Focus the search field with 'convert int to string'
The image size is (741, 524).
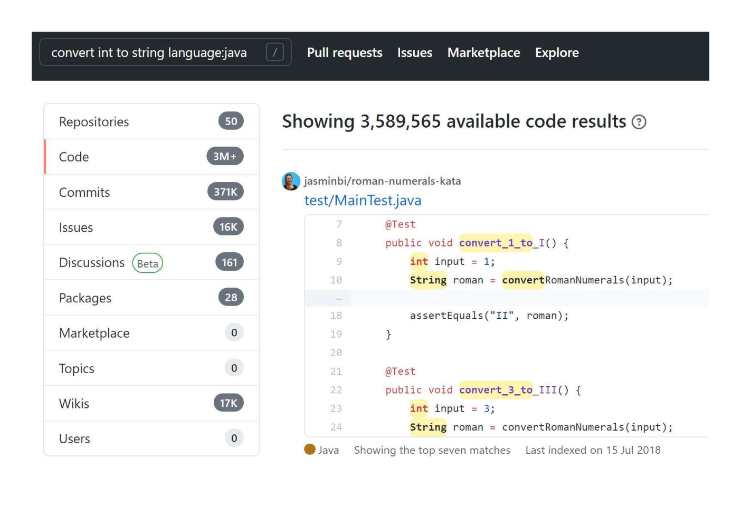point(165,52)
